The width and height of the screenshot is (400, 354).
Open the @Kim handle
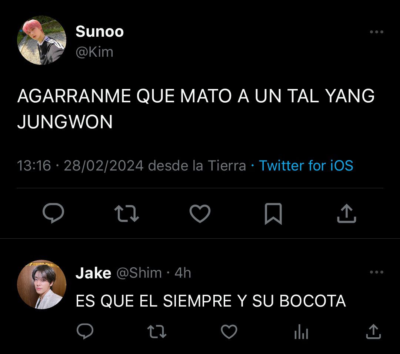pos(94,52)
